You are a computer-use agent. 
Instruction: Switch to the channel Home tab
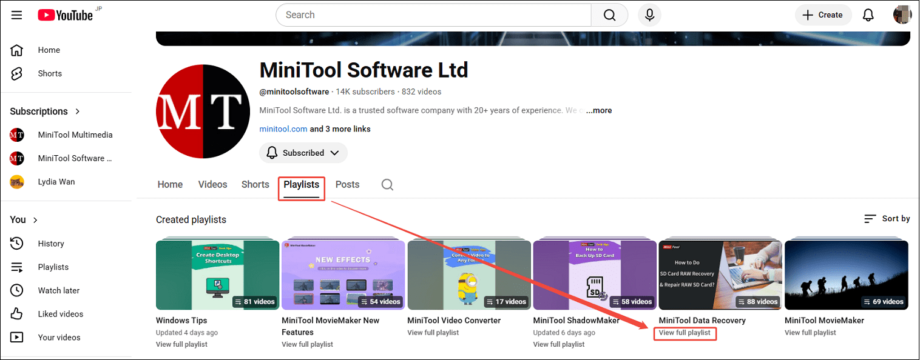point(170,185)
